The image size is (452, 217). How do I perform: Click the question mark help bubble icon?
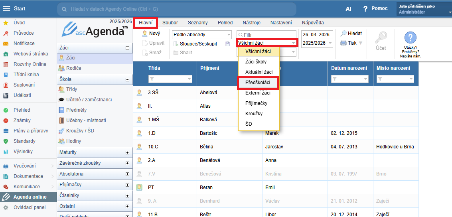411,38
